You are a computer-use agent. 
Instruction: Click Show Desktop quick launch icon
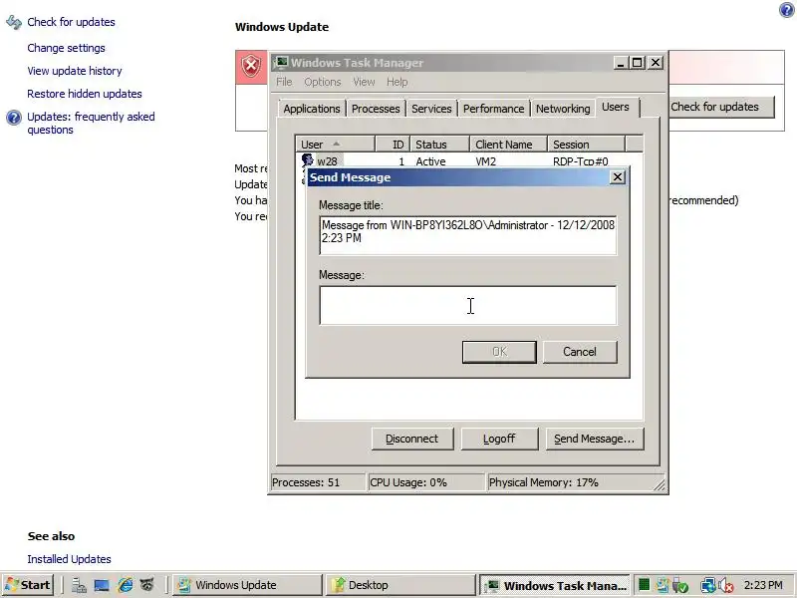point(102,585)
